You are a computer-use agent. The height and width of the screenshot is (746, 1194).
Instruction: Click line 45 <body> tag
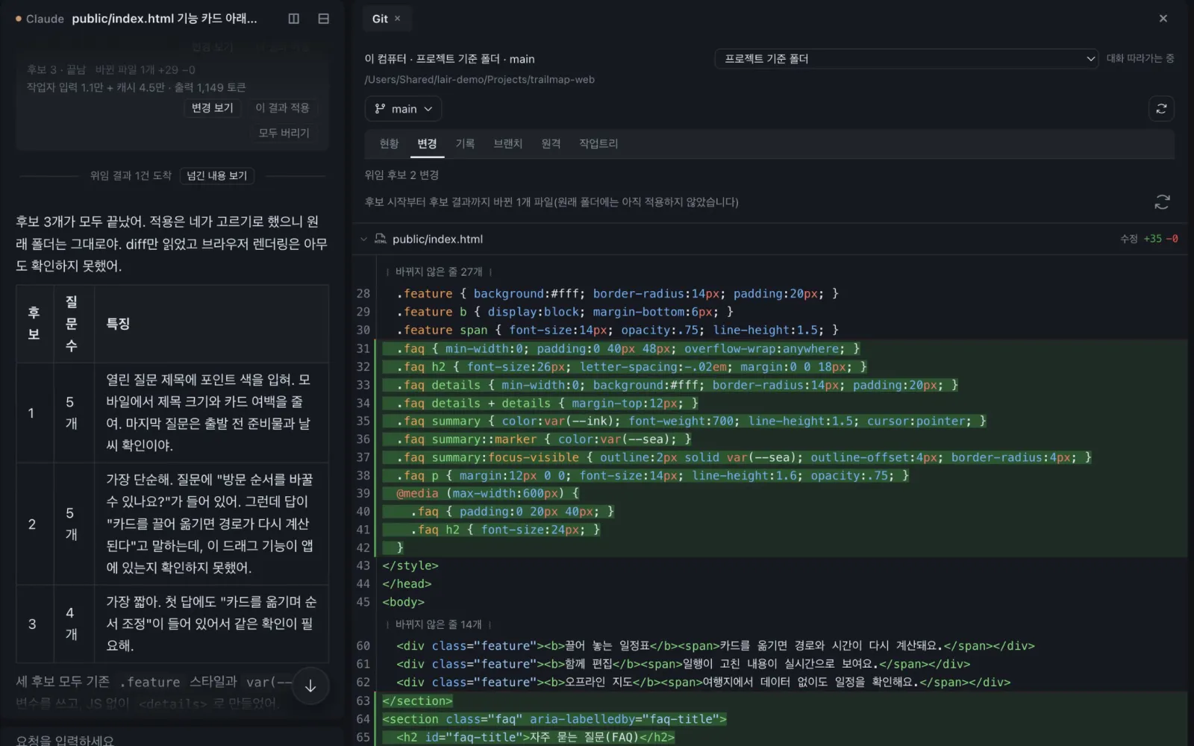tap(403, 602)
